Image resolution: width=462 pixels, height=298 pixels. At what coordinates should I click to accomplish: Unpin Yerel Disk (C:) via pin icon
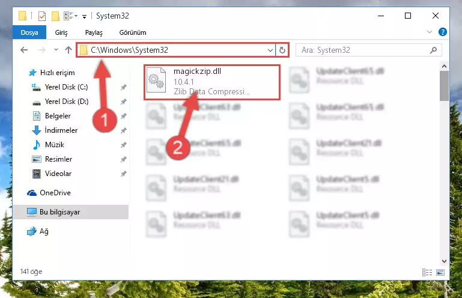pyautogui.click(x=123, y=87)
